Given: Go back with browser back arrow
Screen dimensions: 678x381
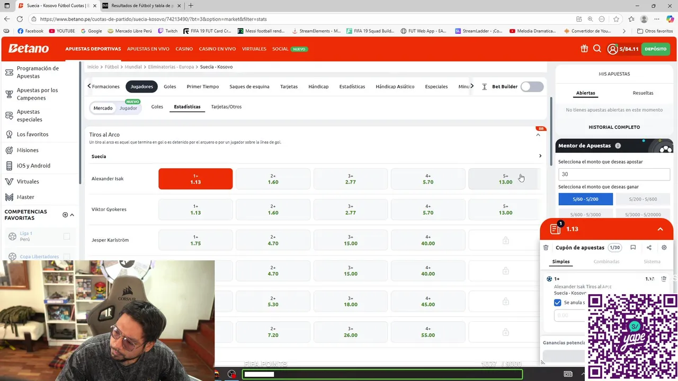Looking at the screenshot, I should tap(6, 19).
